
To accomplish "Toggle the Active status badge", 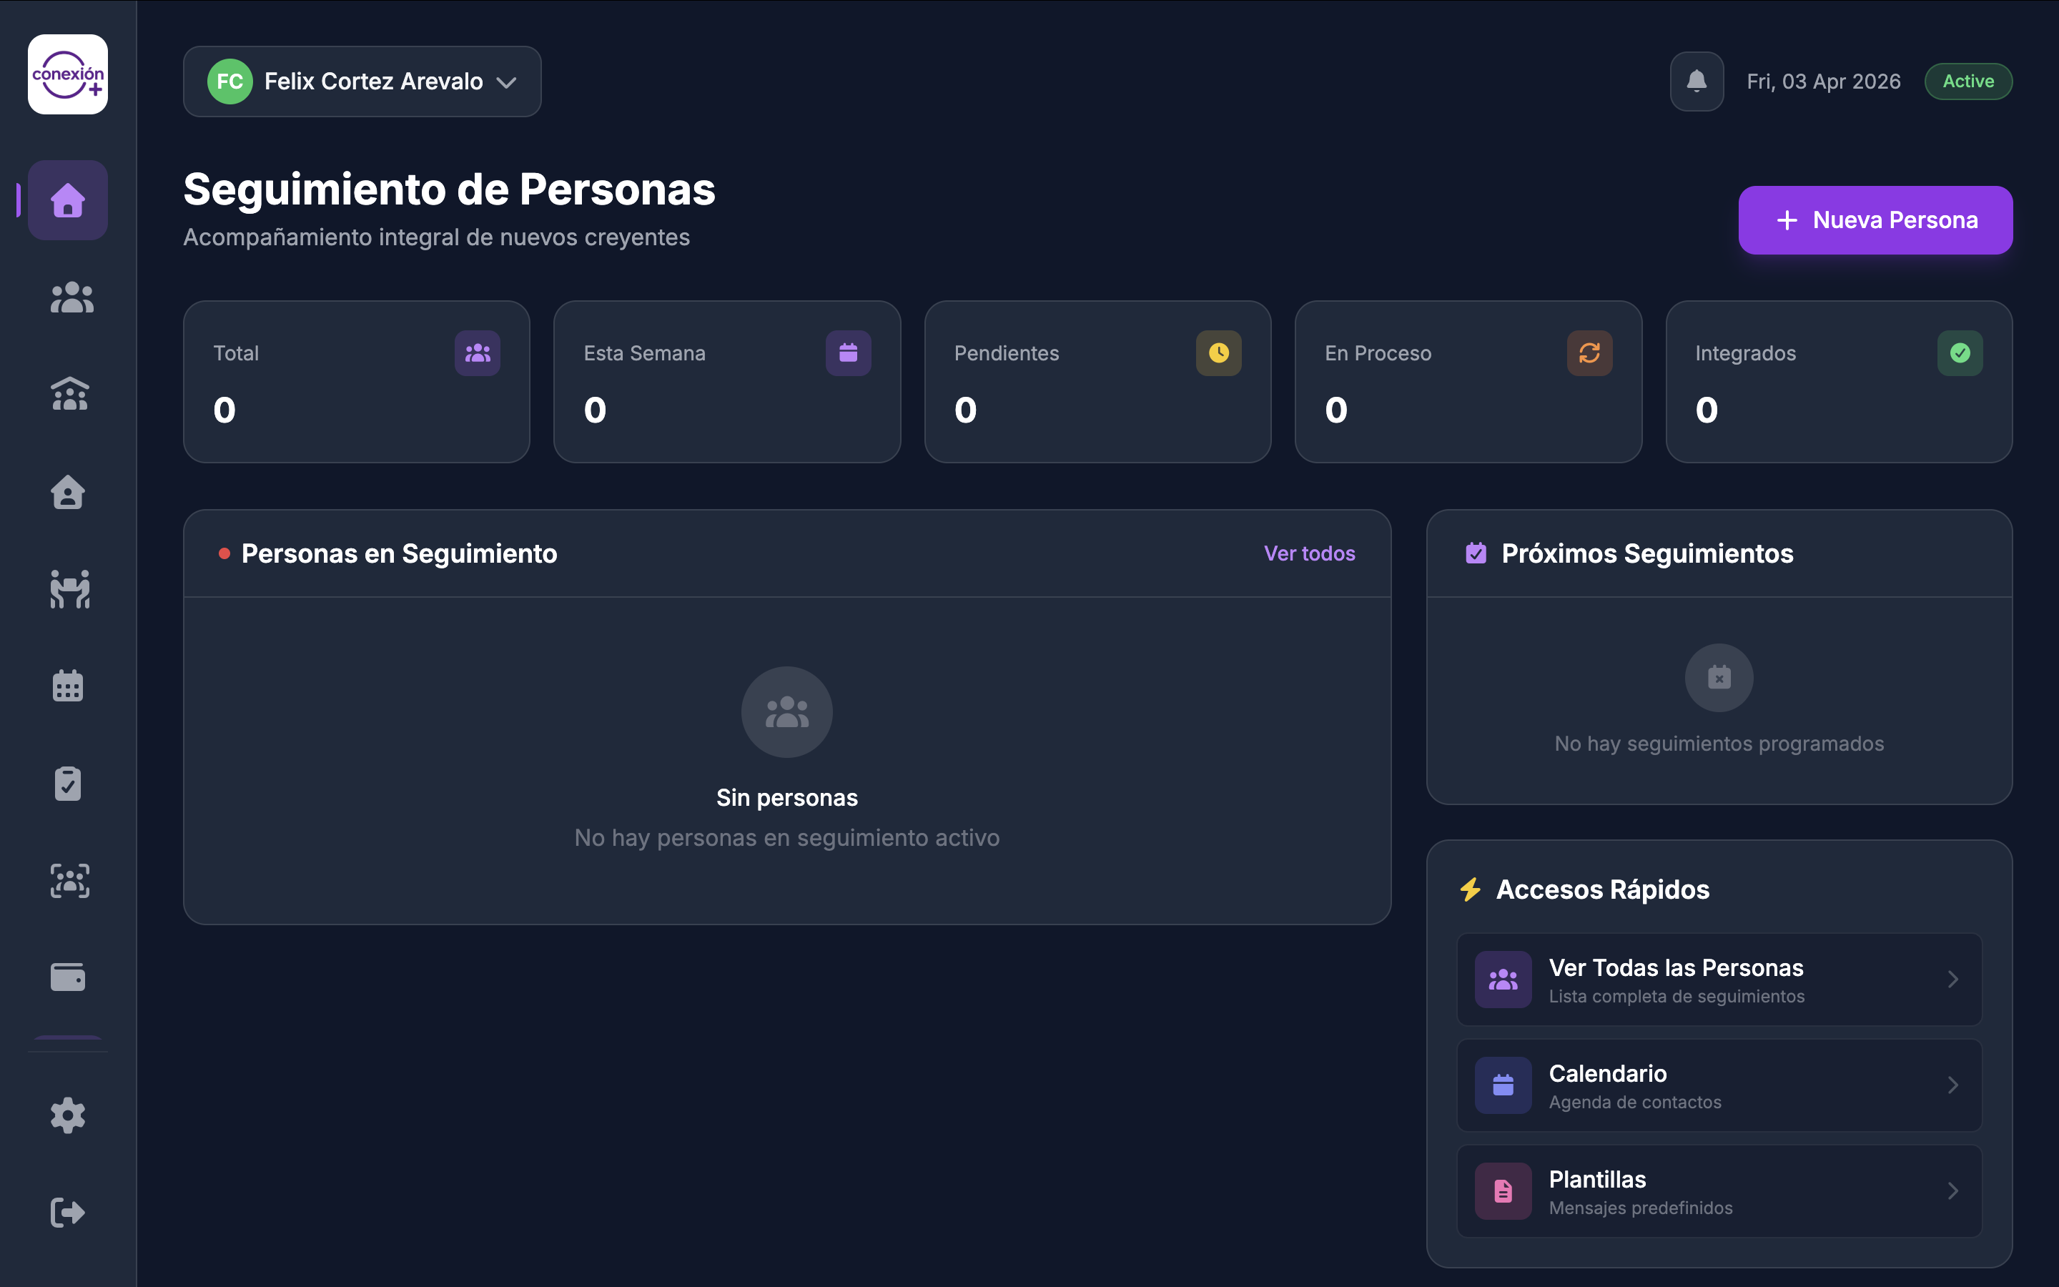I will (x=1968, y=81).
